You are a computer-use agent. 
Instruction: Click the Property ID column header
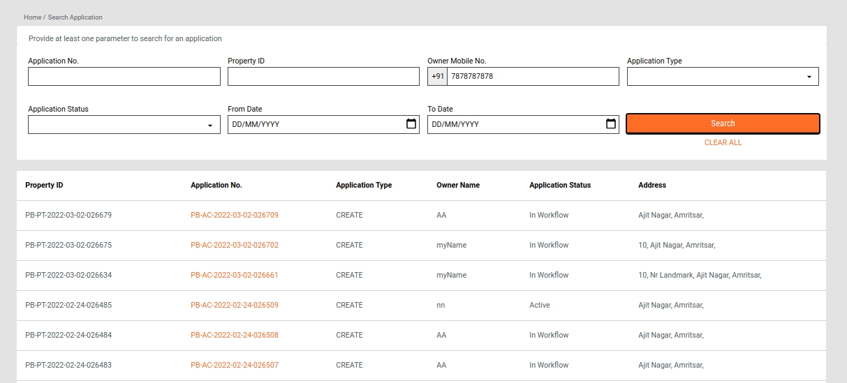(x=44, y=186)
